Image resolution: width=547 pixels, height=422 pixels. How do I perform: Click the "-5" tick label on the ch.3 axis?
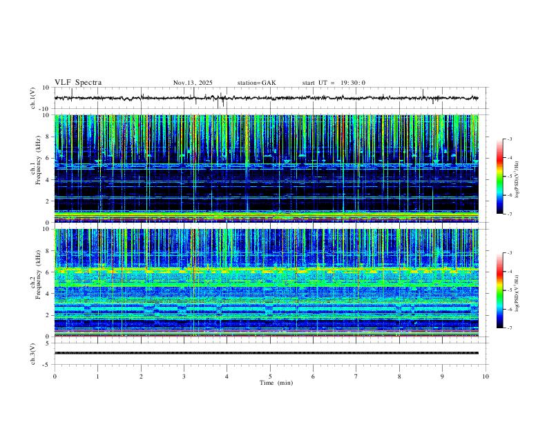tap(46, 365)
